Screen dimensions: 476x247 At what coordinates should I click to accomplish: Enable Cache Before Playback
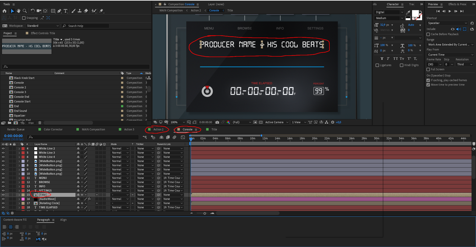(428, 34)
